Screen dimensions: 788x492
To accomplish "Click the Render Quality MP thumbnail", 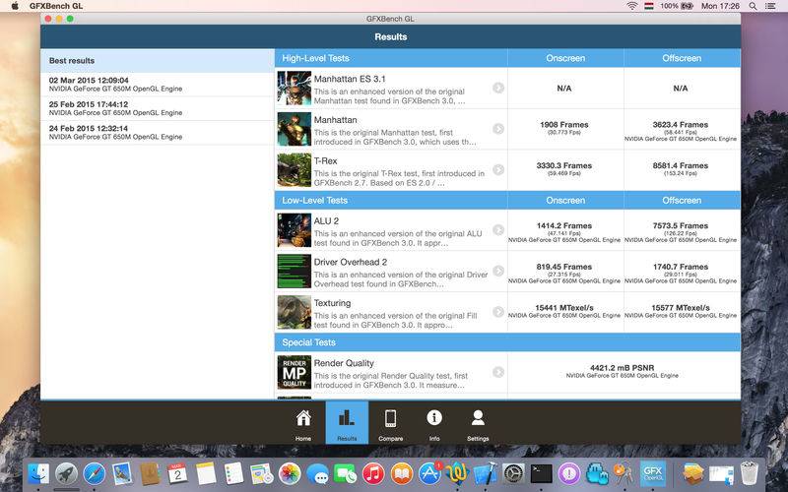I will [x=294, y=373].
